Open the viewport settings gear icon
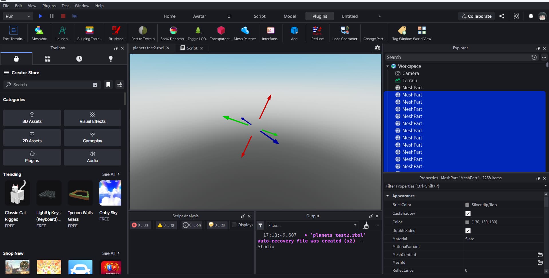The image size is (549, 278). click(x=378, y=48)
